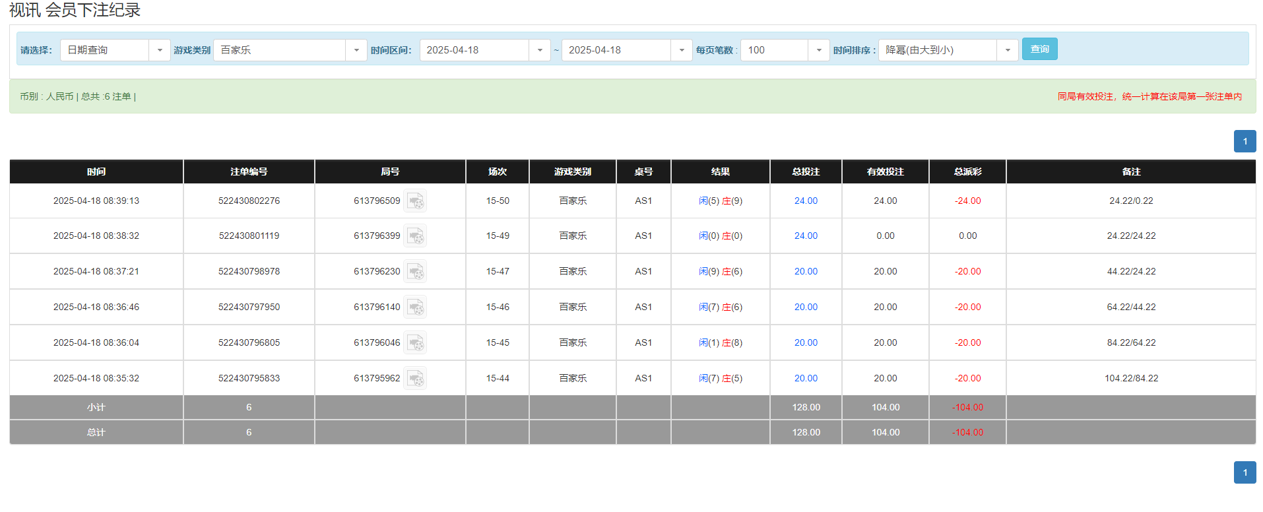1263x512 pixels.
Task: Expand the 每页笔数 100 dropdown
Action: point(818,50)
